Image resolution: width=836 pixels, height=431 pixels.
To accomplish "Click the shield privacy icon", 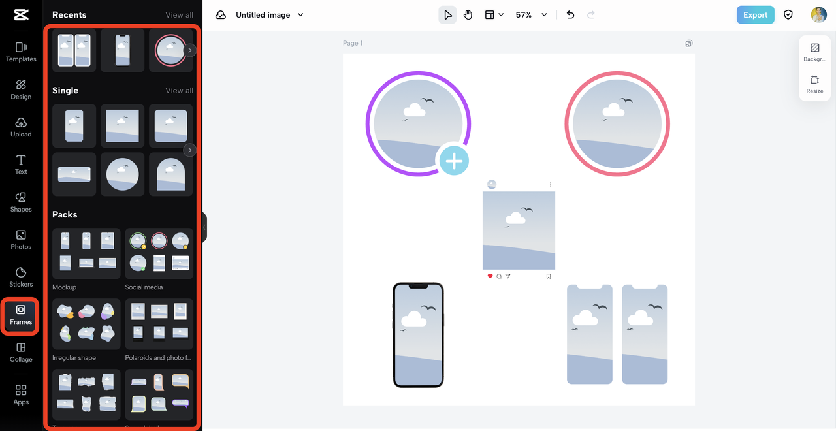I will coord(788,15).
